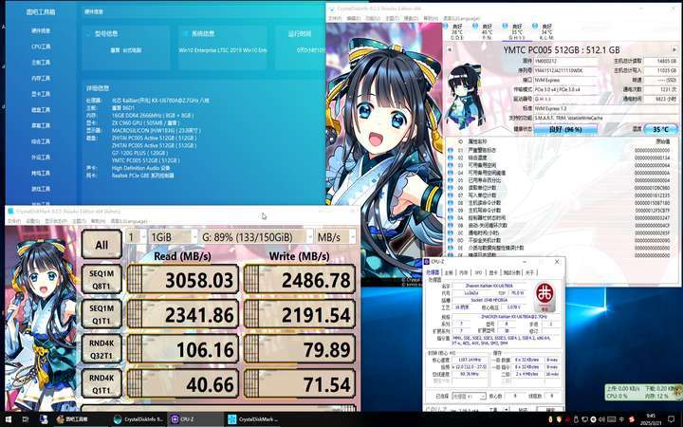Image resolution: width=683 pixels, height=427 pixels.
Task: Click status circle for 05 已用寿命百分比
Action: click(x=451, y=180)
